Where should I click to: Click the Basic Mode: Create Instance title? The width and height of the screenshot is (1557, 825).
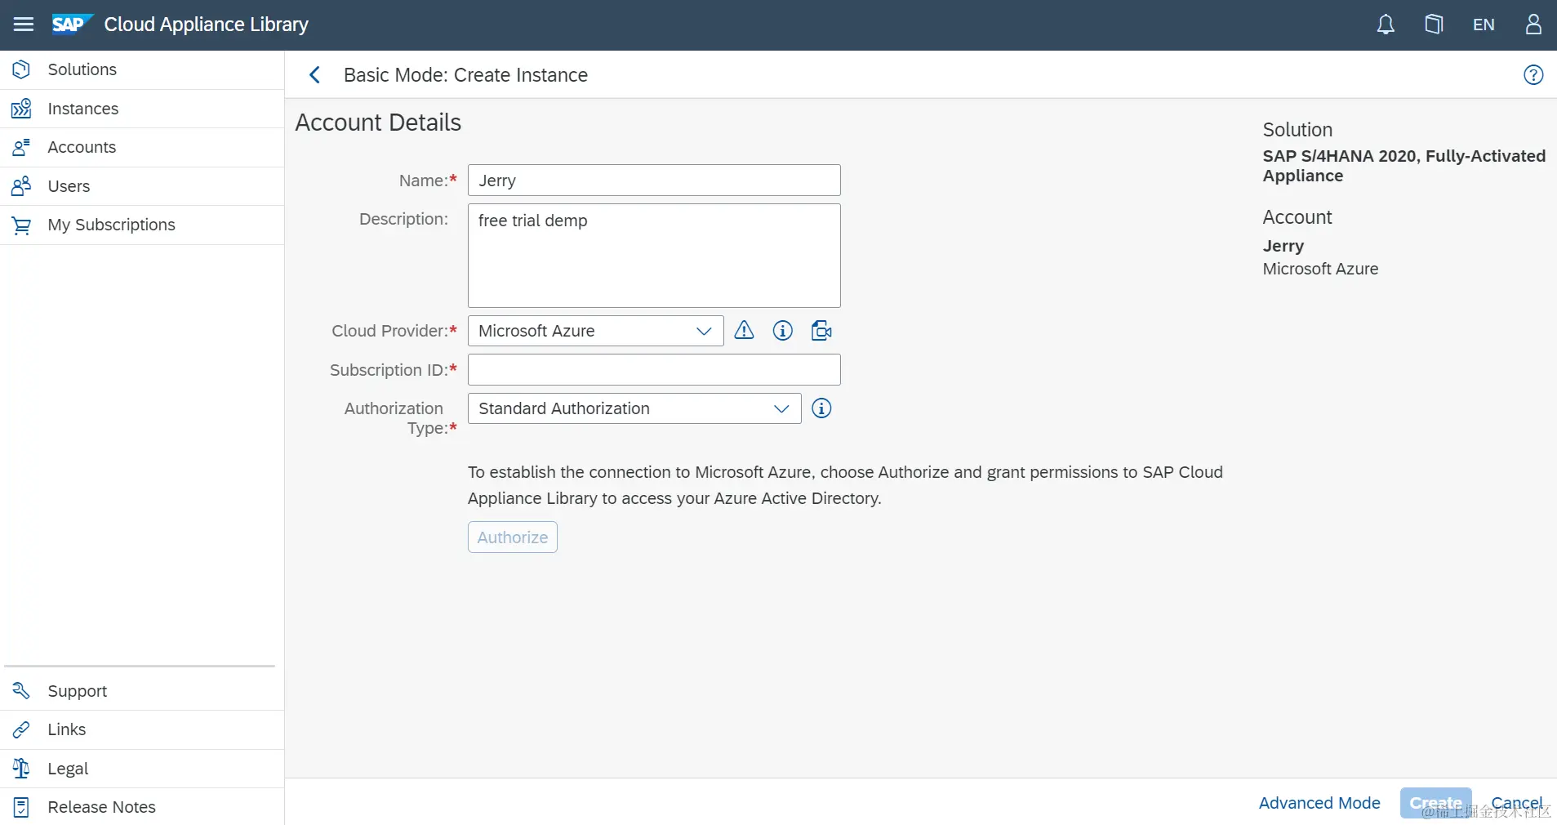[x=465, y=75]
